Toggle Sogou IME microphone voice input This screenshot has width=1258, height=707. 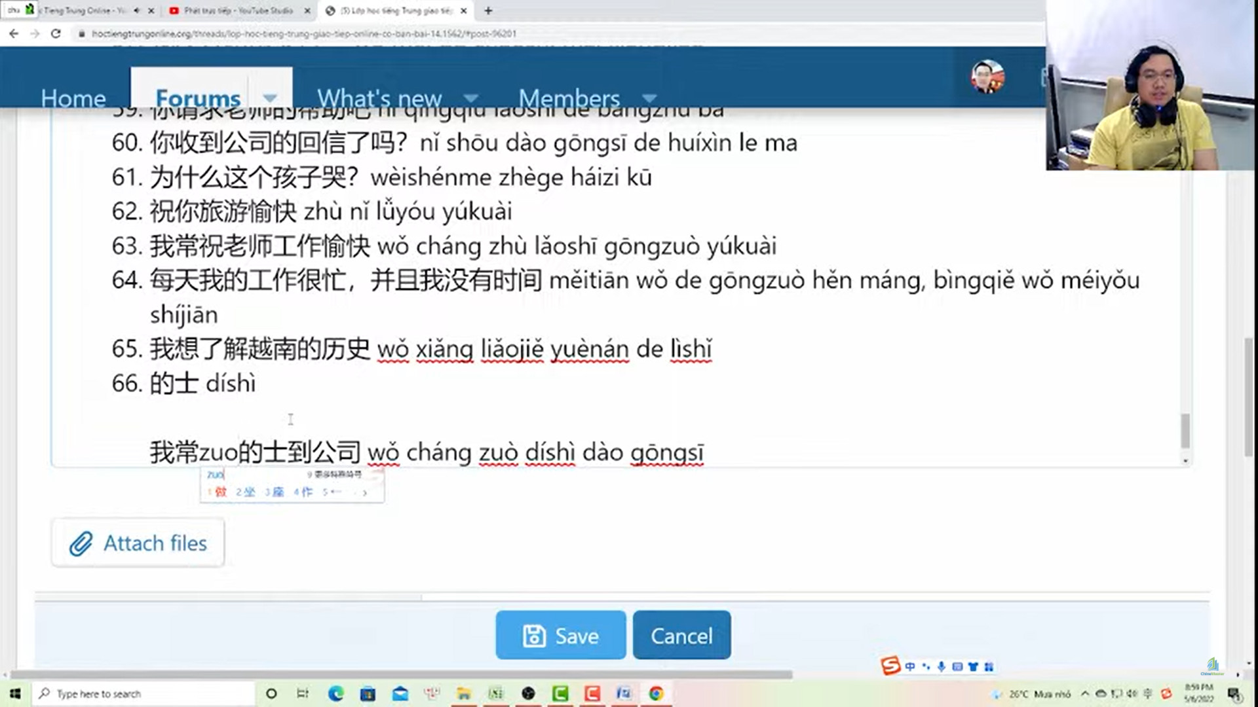[x=941, y=666]
